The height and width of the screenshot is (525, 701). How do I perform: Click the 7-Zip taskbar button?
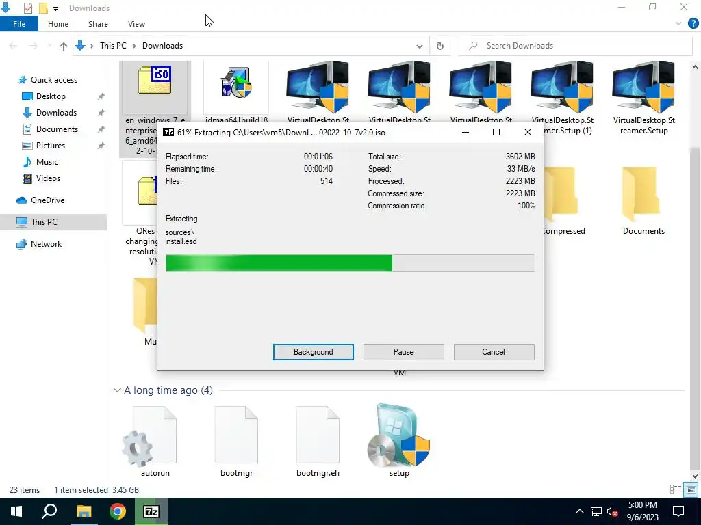(151, 511)
